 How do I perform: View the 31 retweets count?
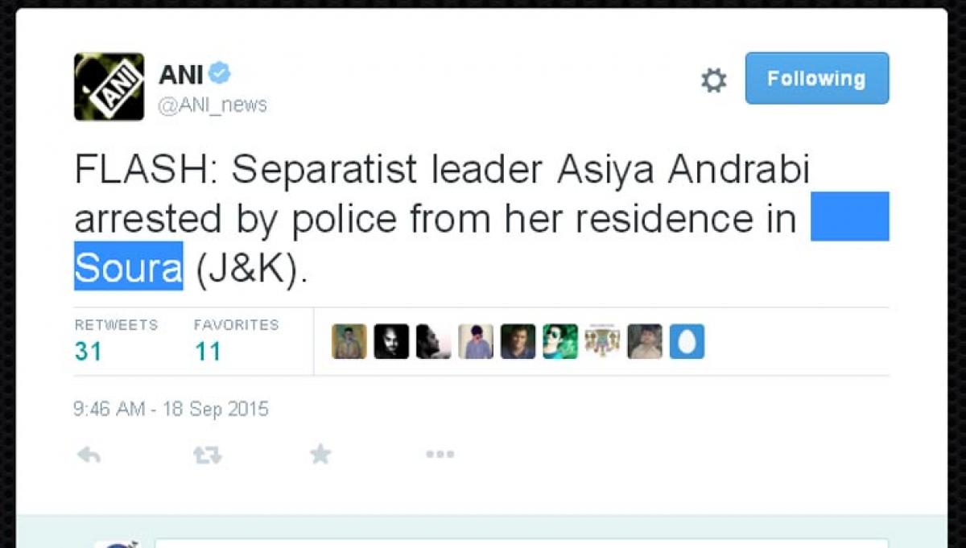88,352
